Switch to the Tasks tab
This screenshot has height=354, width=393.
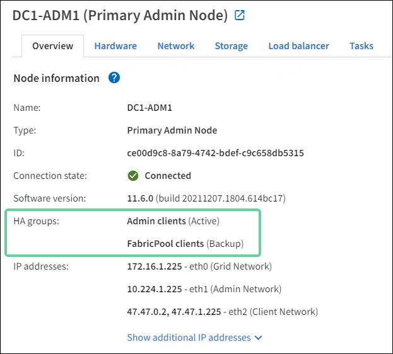361,46
